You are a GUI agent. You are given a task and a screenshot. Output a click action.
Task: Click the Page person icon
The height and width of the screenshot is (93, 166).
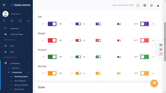[x=5, y=52]
